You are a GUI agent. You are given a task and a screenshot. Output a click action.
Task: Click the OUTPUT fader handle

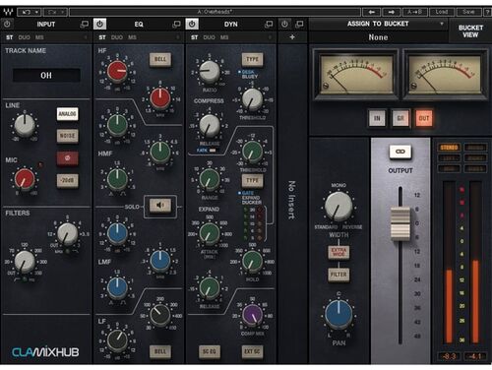[x=400, y=223]
